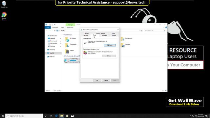The height and width of the screenshot is (118, 210).
Task: Click the Quick Access Toolbar dropdown arrow
Action: [54, 25]
